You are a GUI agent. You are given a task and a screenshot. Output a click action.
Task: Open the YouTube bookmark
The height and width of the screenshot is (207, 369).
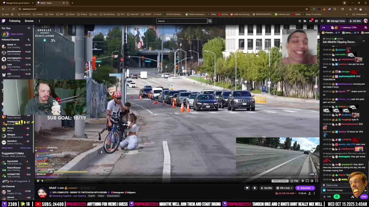[x=223, y=14]
